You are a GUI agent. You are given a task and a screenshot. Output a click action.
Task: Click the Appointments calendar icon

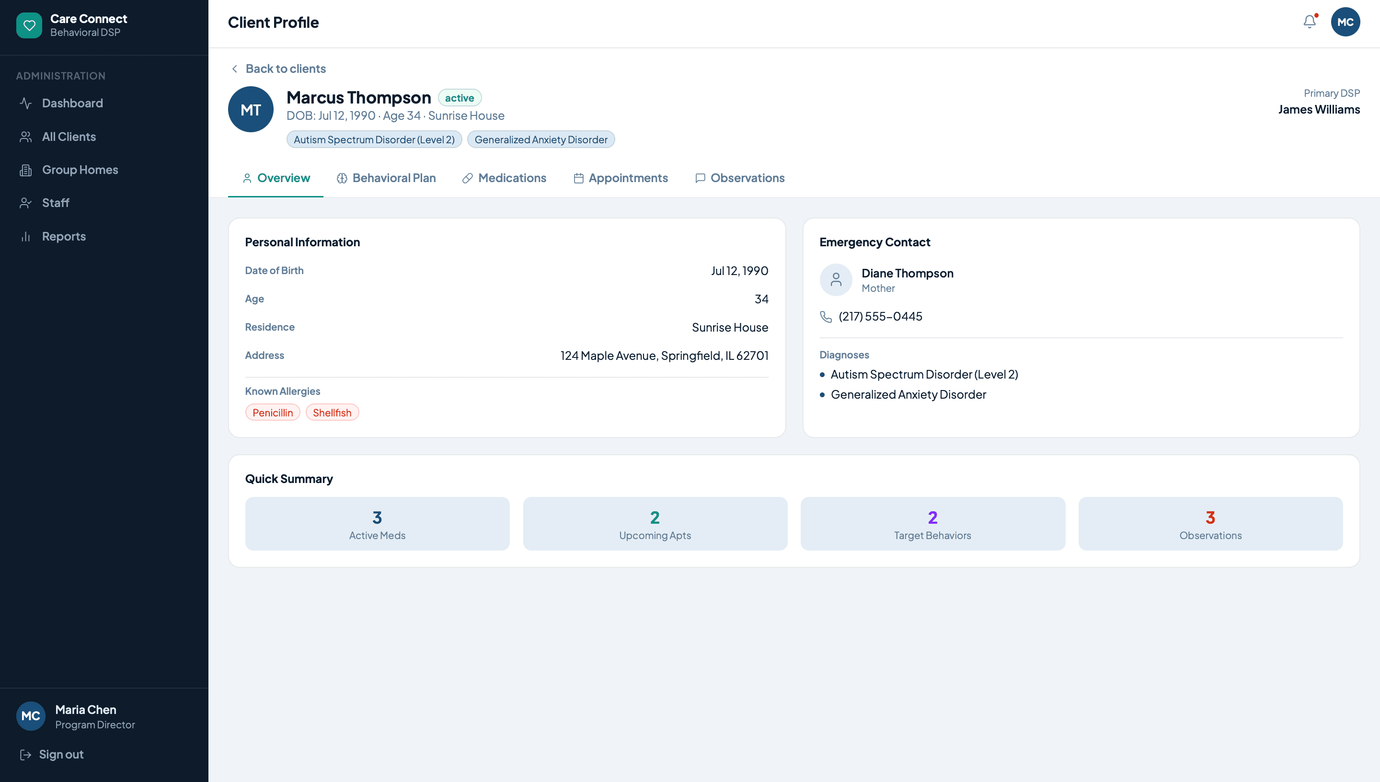578,178
